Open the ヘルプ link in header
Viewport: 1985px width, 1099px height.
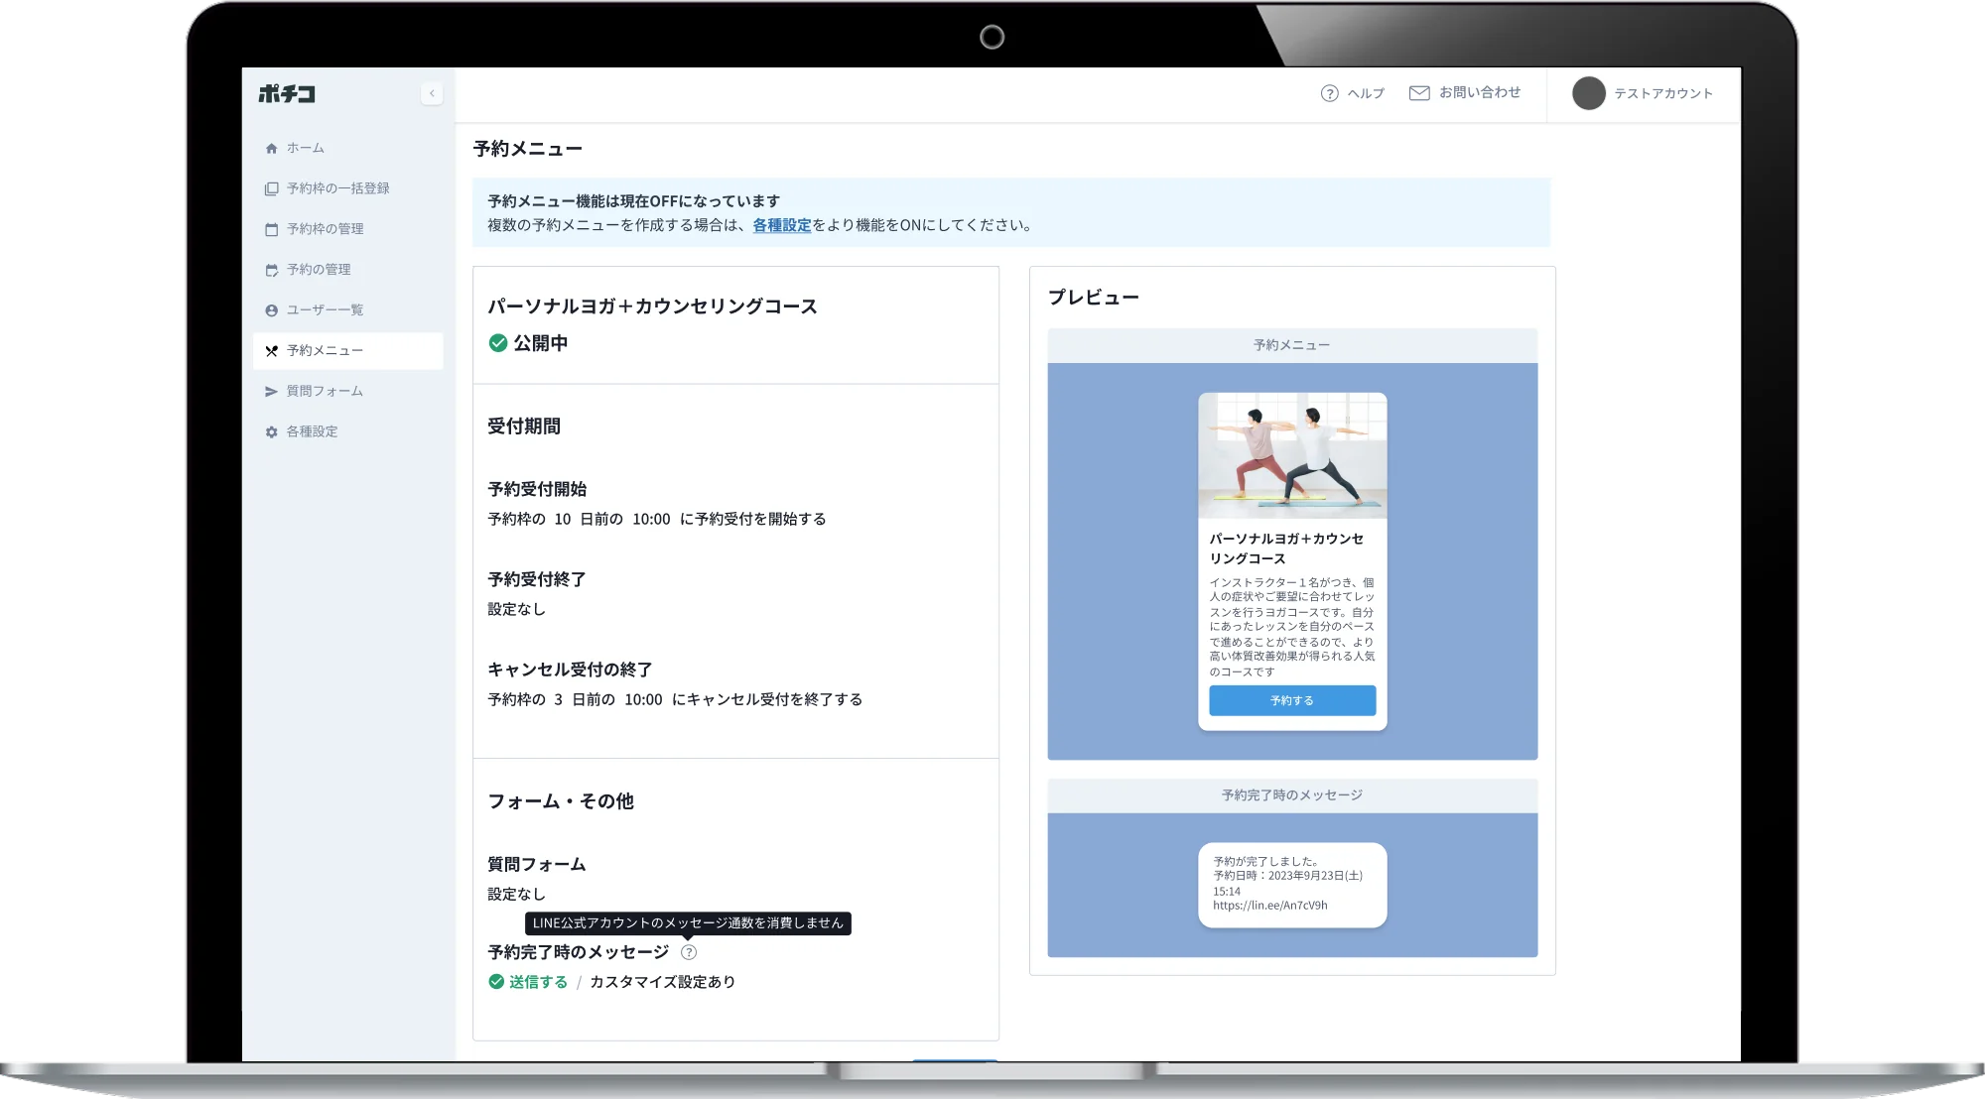tap(1366, 93)
